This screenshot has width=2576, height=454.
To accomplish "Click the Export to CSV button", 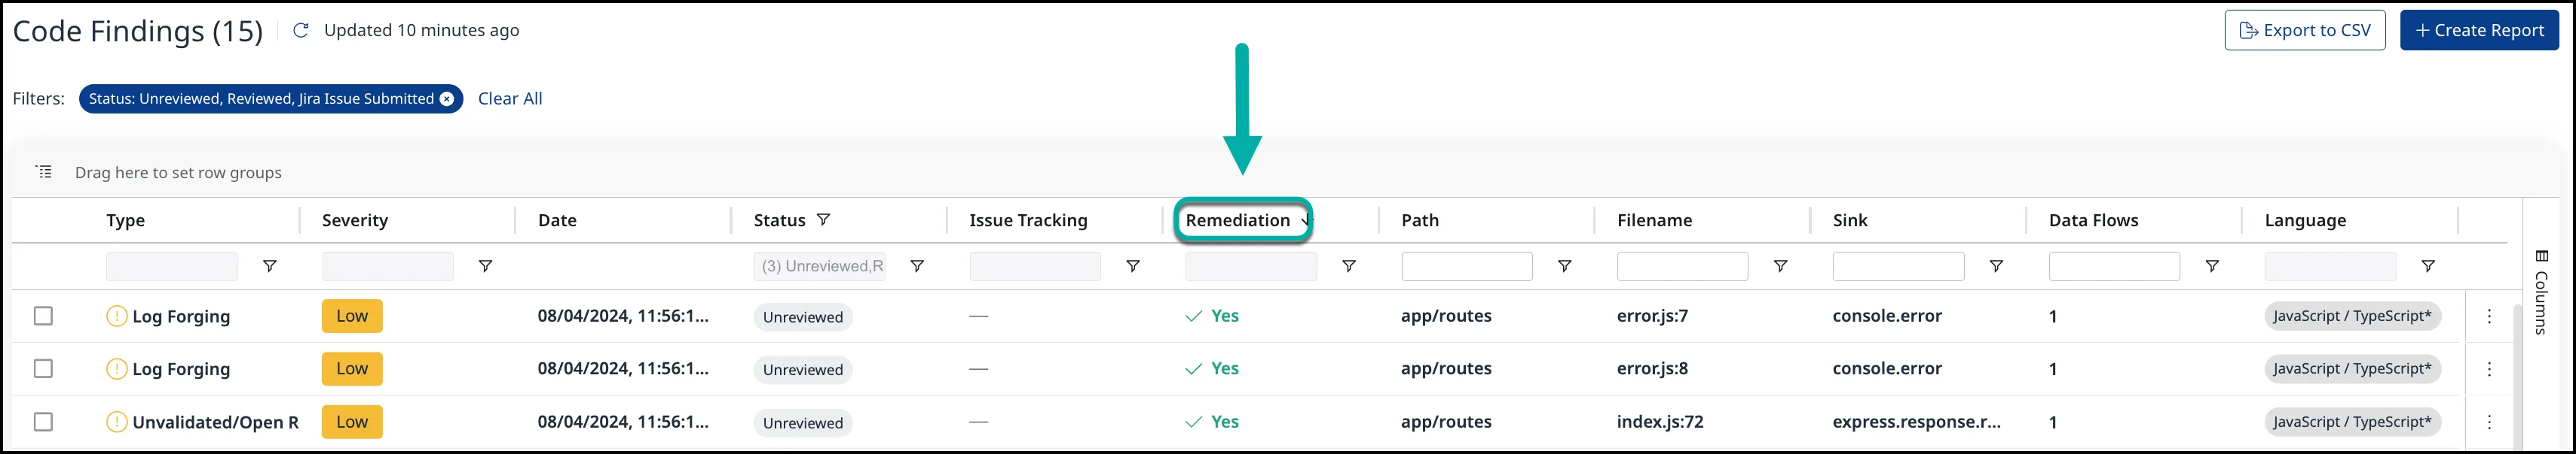I will (x=2305, y=30).
